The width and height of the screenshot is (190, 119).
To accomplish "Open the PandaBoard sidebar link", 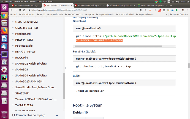I will (x=23, y=34).
